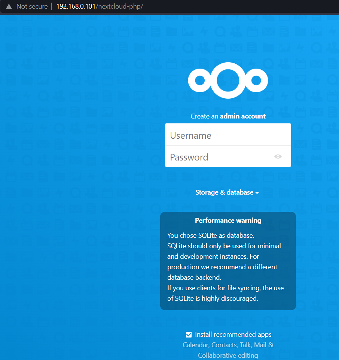Uncheck Install recommended apps checkbox

pos(189,334)
